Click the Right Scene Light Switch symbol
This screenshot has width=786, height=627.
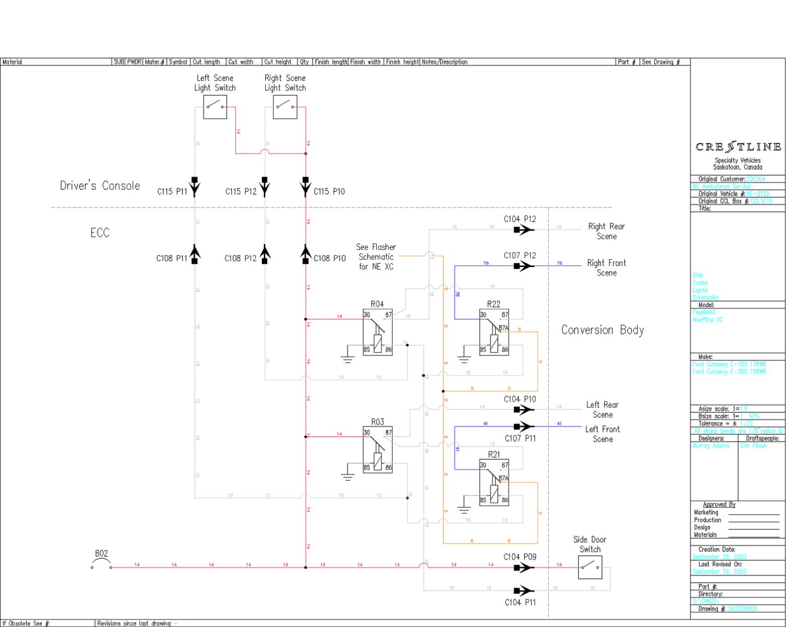(285, 107)
